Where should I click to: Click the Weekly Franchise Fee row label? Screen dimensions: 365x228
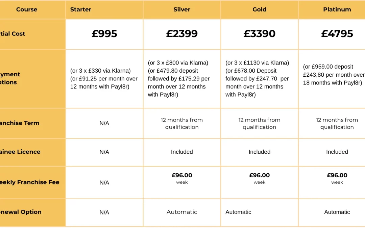(x=30, y=182)
